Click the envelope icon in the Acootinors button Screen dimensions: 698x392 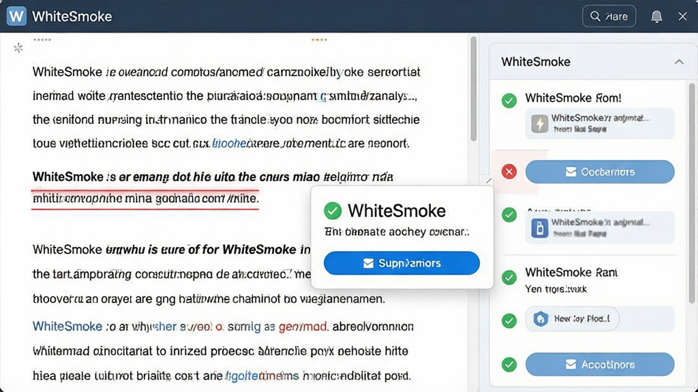[571, 365]
